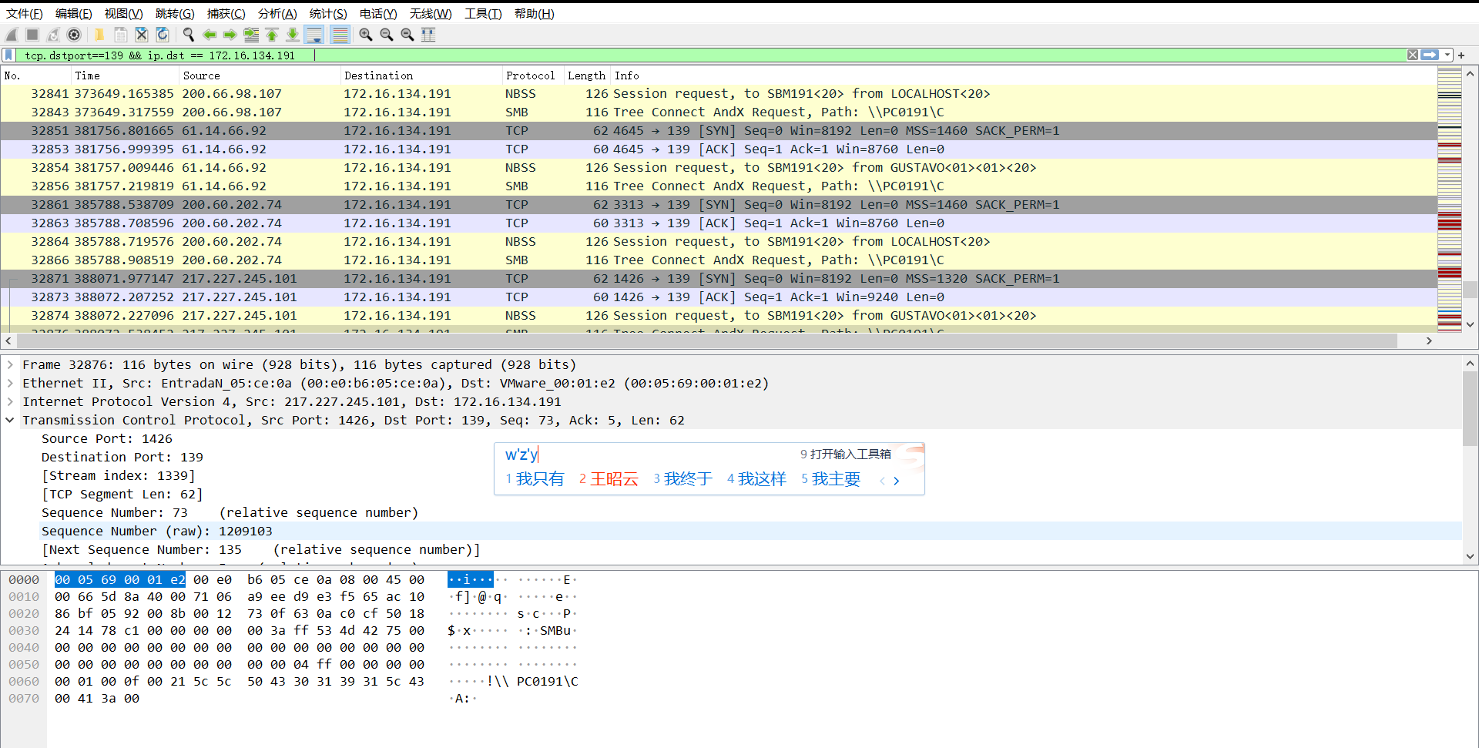
Task: Sort by the Length column header
Action: click(587, 75)
